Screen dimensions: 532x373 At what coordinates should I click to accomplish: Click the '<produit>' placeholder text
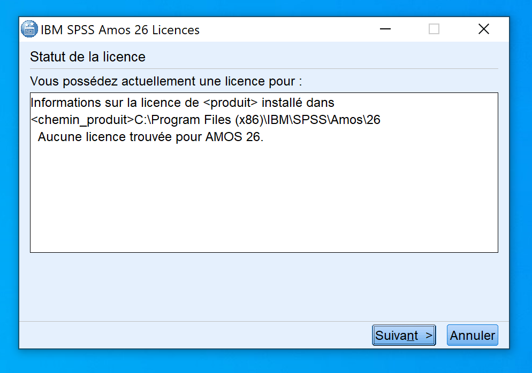(234, 103)
